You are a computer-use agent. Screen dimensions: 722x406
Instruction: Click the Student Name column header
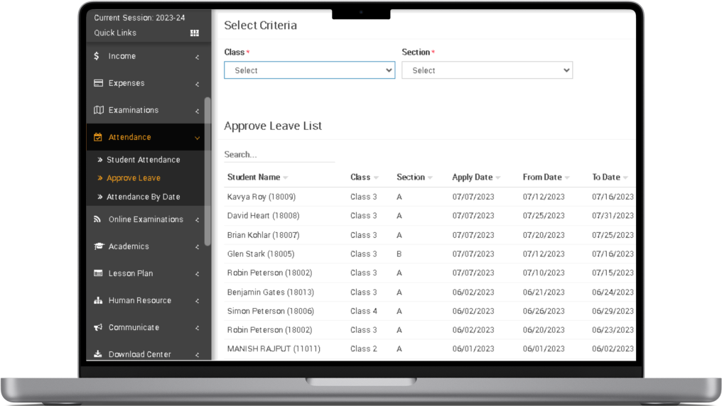(253, 177)
